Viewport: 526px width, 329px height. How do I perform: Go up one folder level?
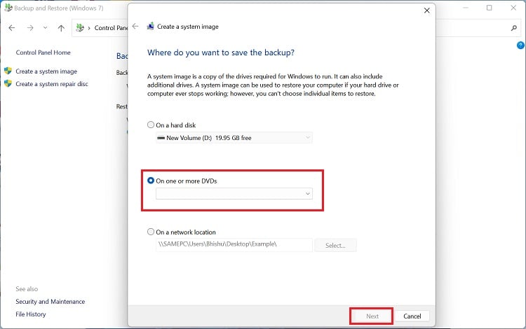(61, 28)
